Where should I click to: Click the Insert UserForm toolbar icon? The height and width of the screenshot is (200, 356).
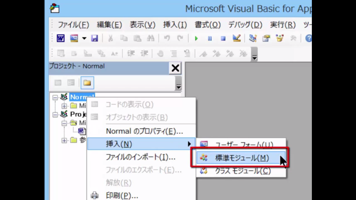coord(74,38)
